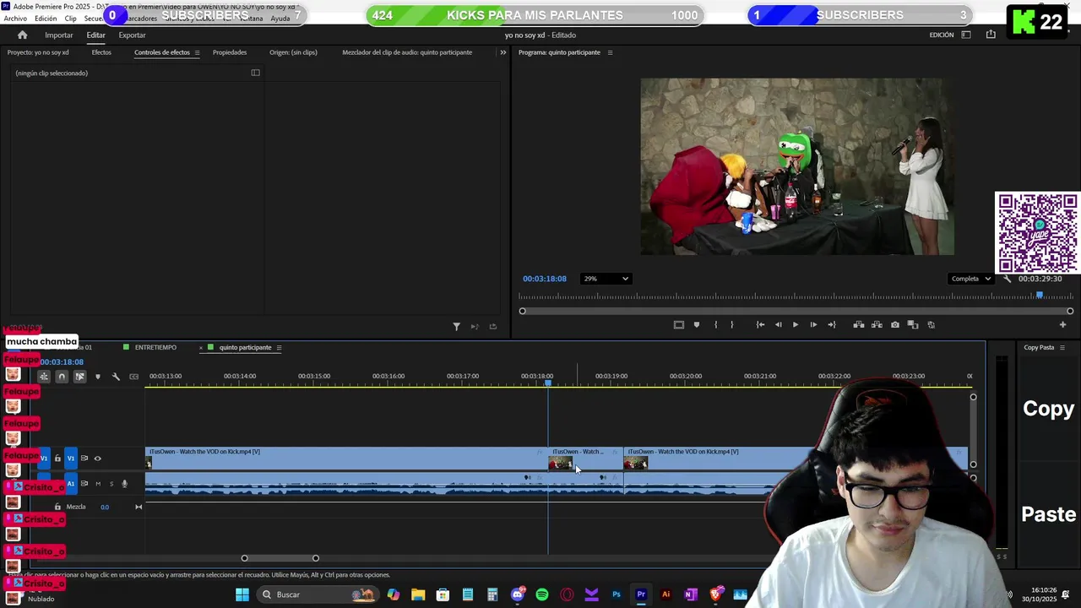Toggle V1 sync lock icon
This screenshot has height=608, width=1081.
[84, 459]
